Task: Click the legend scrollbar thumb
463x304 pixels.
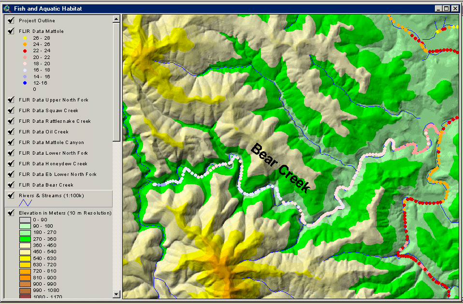Action: point(116,82)
